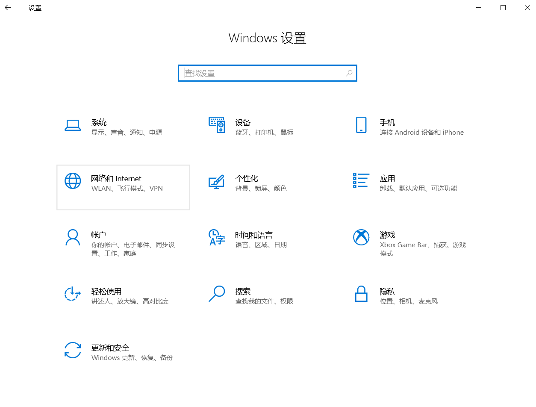Open 手机 settings via phone icon

coord(361,125)
